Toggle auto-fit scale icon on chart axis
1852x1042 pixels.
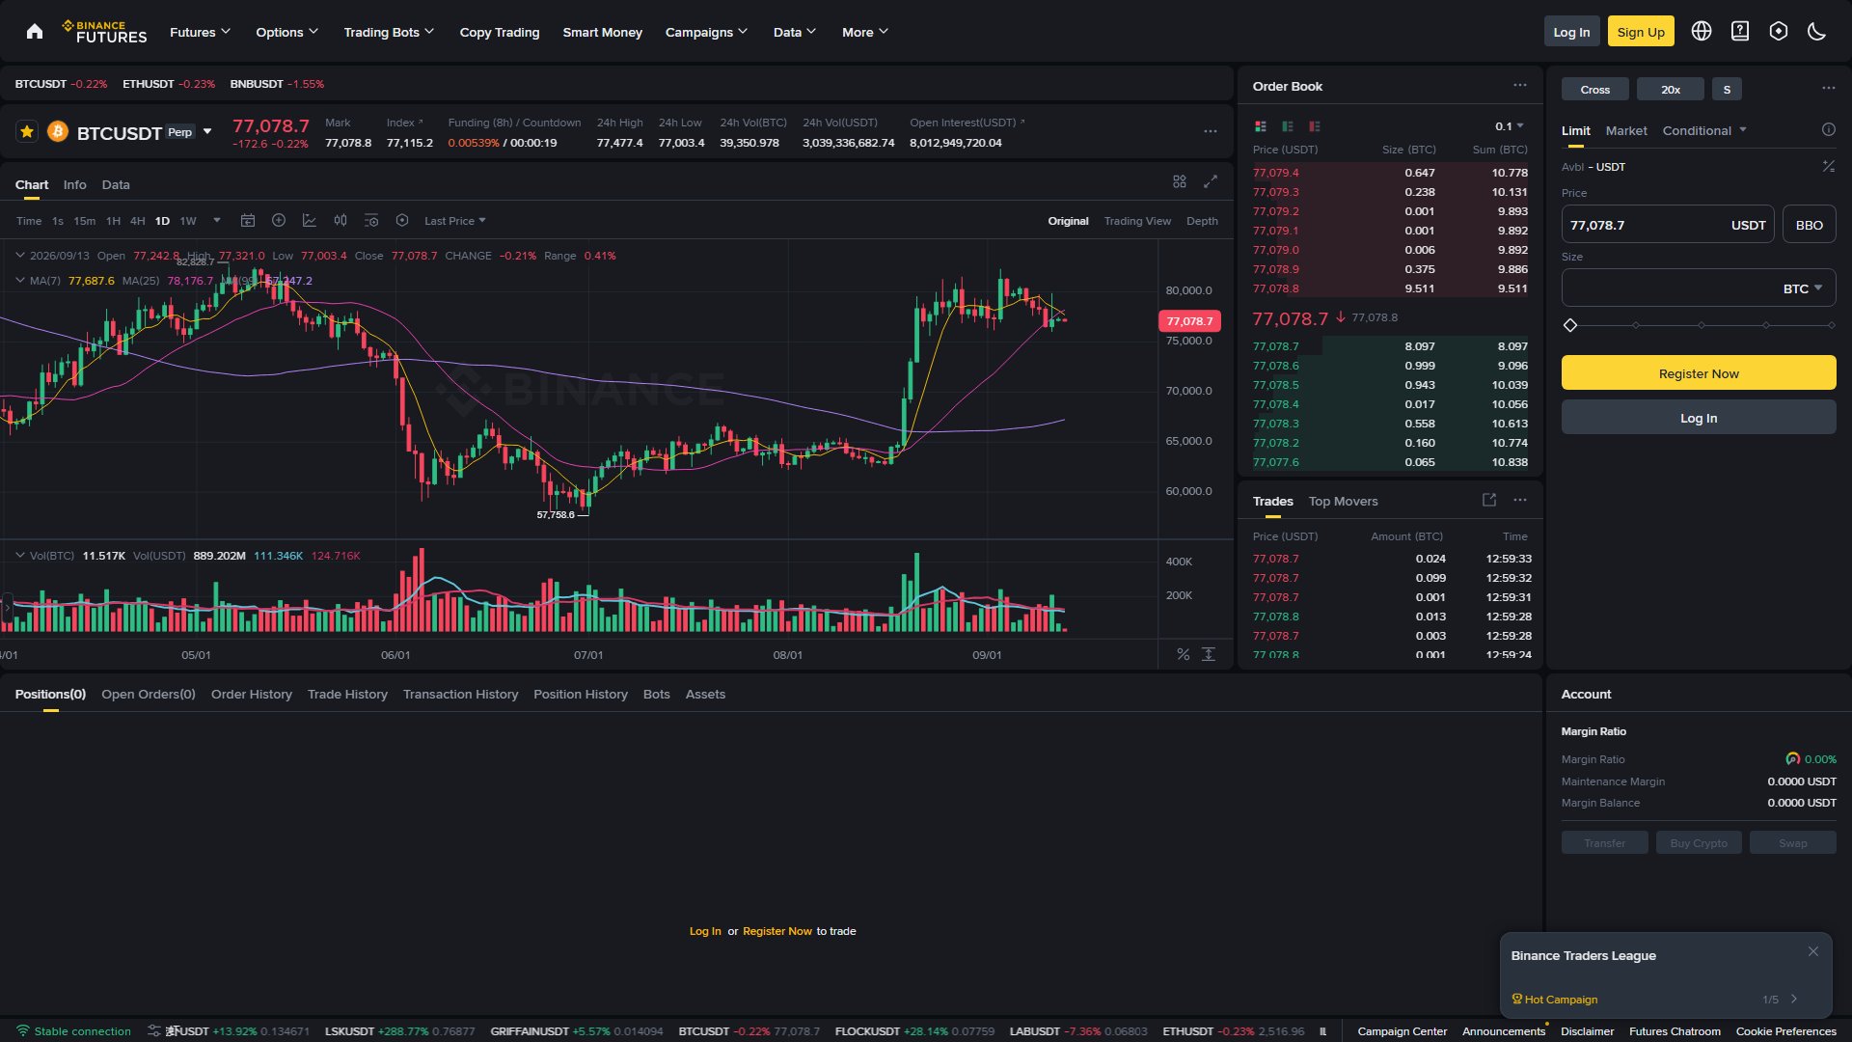(1209, 655)
